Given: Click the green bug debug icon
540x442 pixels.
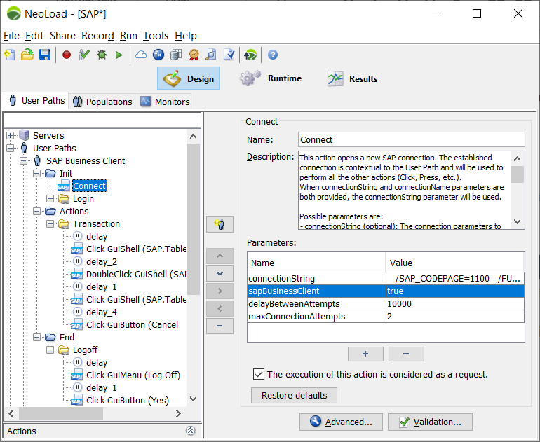Looking at the screenshot, I should 102,55.
